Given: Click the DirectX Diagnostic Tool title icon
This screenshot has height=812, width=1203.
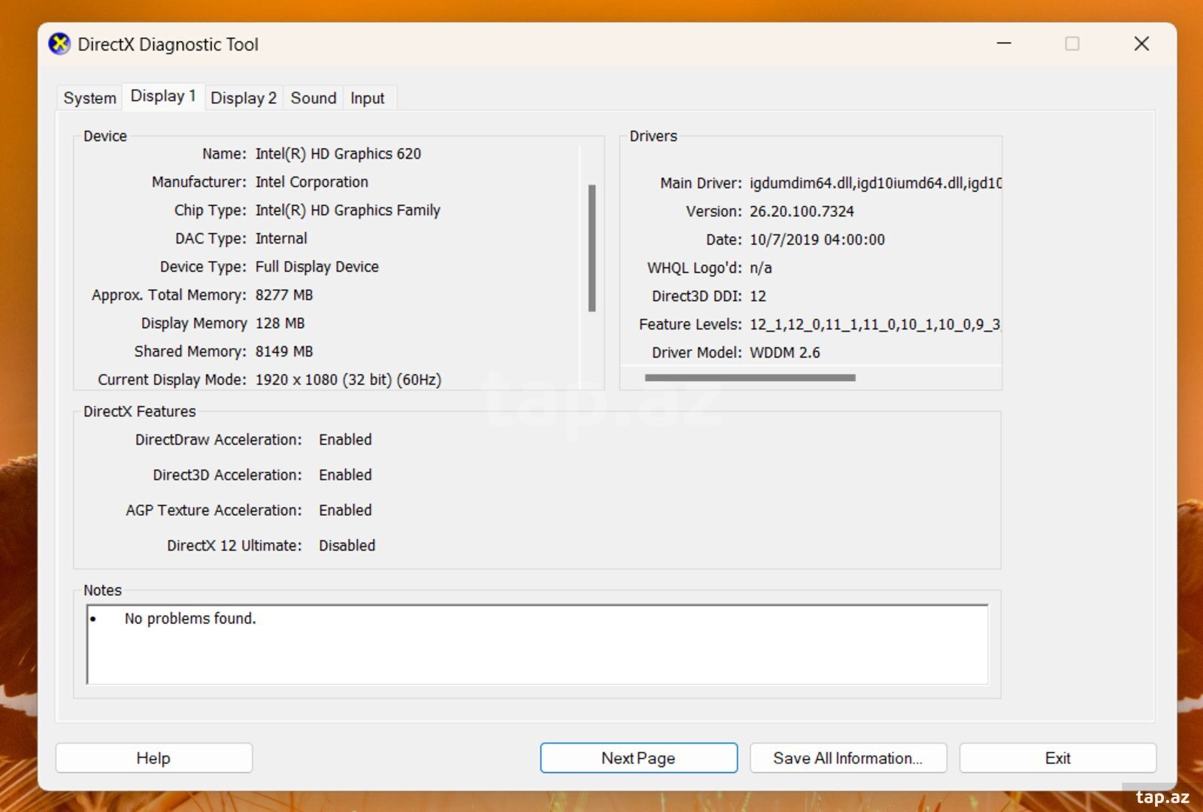Looking at the screenshot, I should (59, 44).
